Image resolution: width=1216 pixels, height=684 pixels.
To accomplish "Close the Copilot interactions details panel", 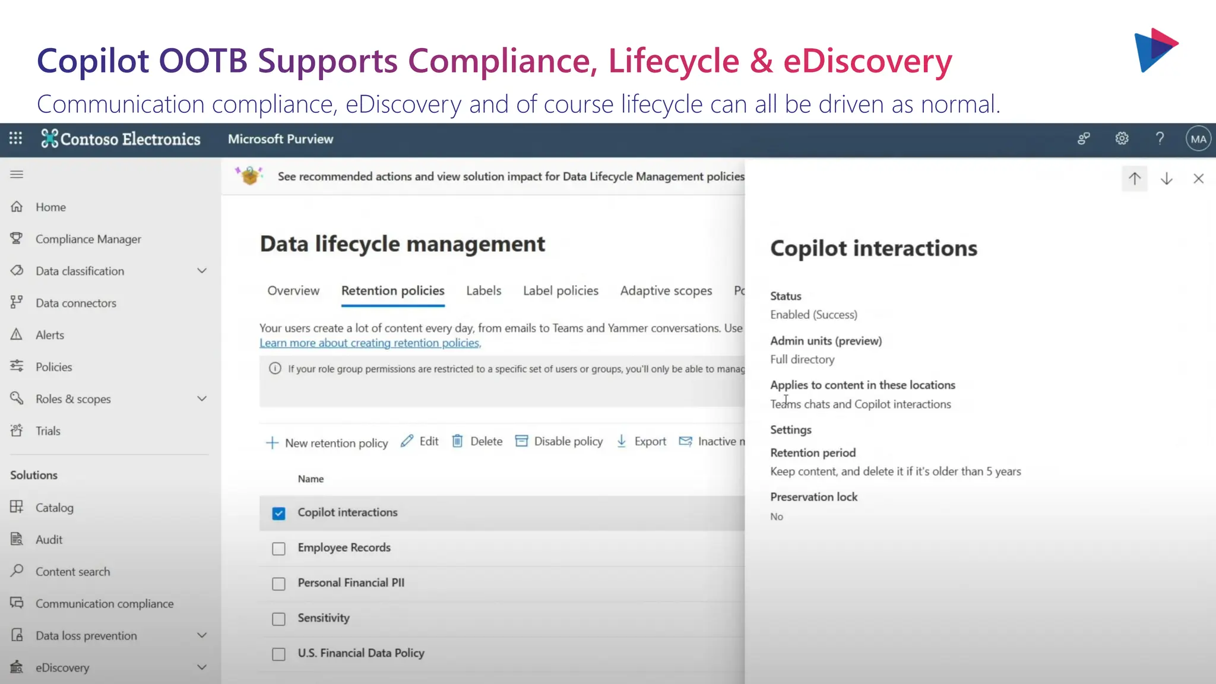I will [x=1199, y=179].
